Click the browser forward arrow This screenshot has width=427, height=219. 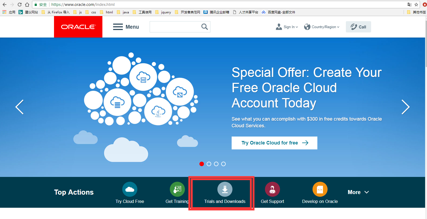tap(12, 5)
